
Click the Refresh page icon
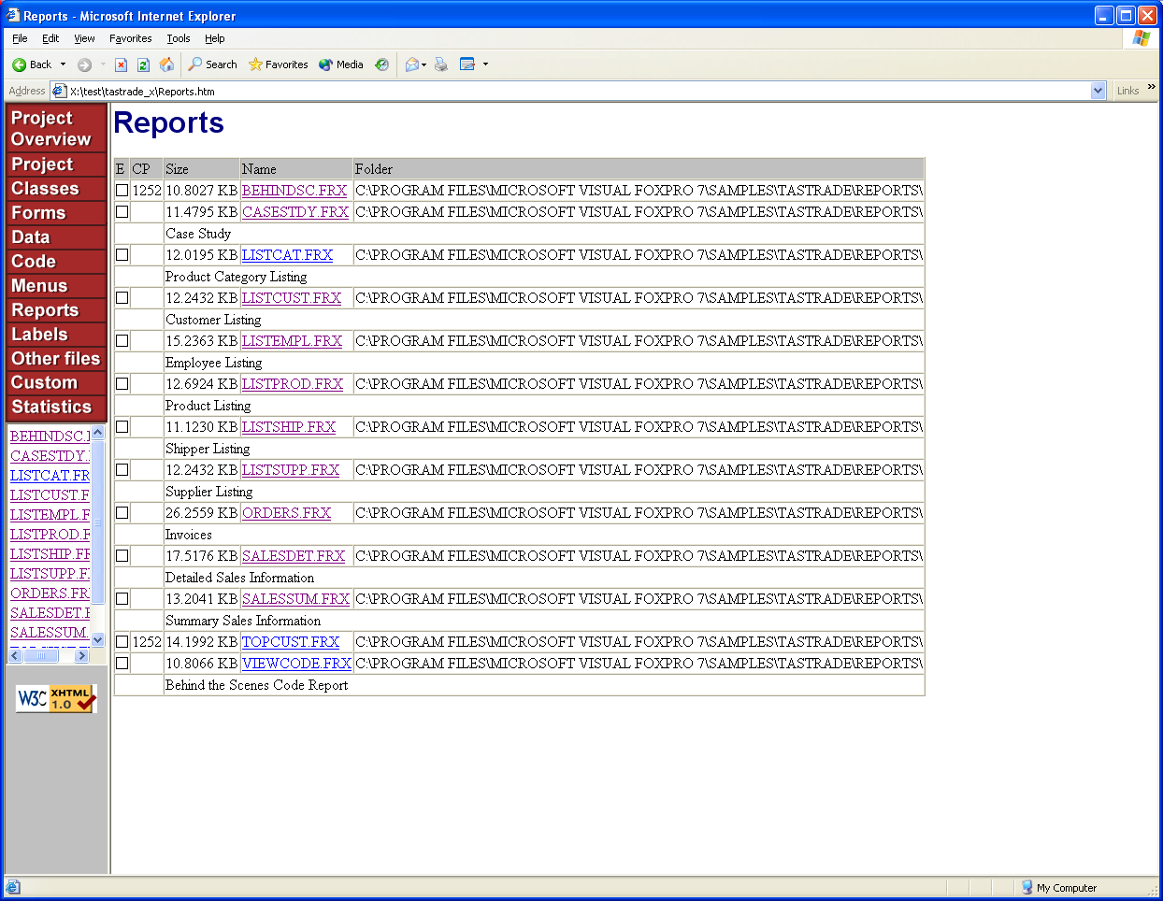click(x=143, y=64)
